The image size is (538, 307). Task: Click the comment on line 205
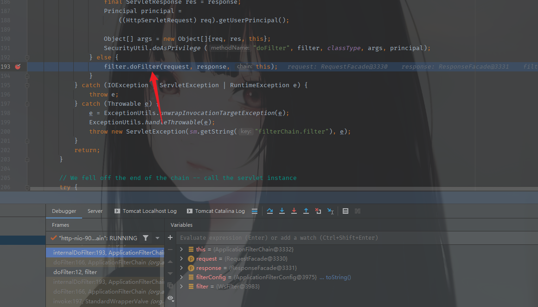178,178
